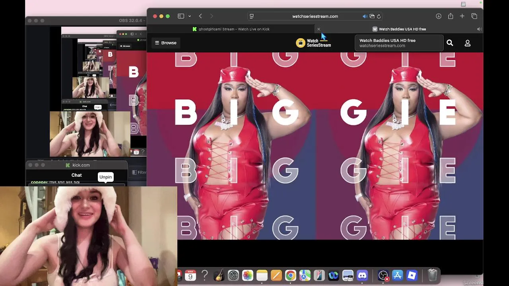509x286 pixels.
Task: Open OBS from the dock
Action: (x=383, y=275)
